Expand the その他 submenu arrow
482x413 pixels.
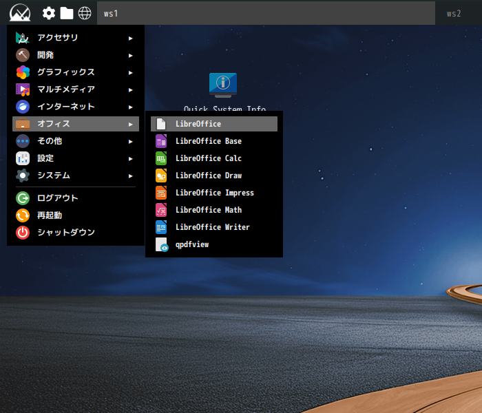(131, 141)
